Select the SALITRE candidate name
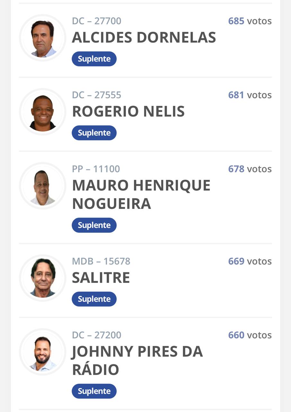 coord(101,278)
